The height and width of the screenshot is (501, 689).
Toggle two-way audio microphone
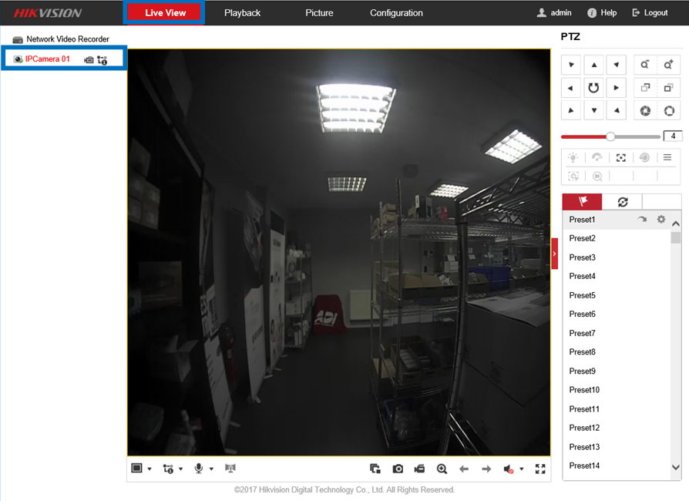[x=199, y=469]
